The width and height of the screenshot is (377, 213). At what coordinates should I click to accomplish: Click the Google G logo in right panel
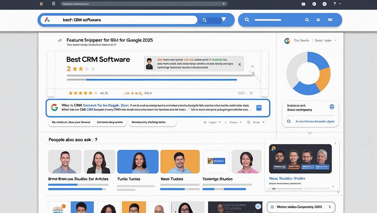click(287, 41)
